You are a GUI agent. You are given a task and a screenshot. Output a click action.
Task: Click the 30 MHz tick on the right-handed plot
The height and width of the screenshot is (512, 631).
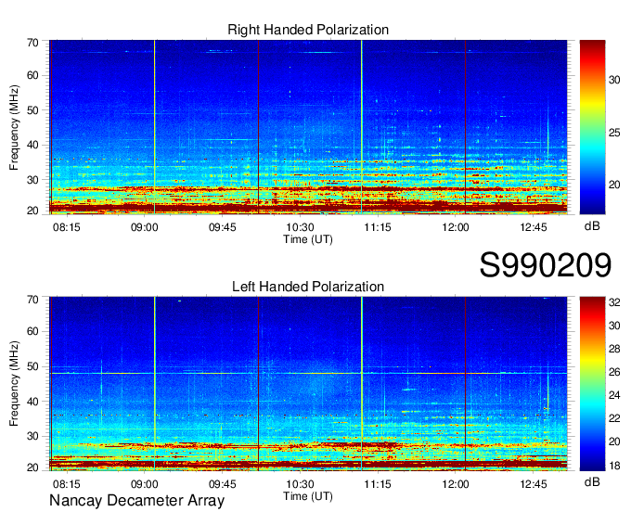(32, 180)
